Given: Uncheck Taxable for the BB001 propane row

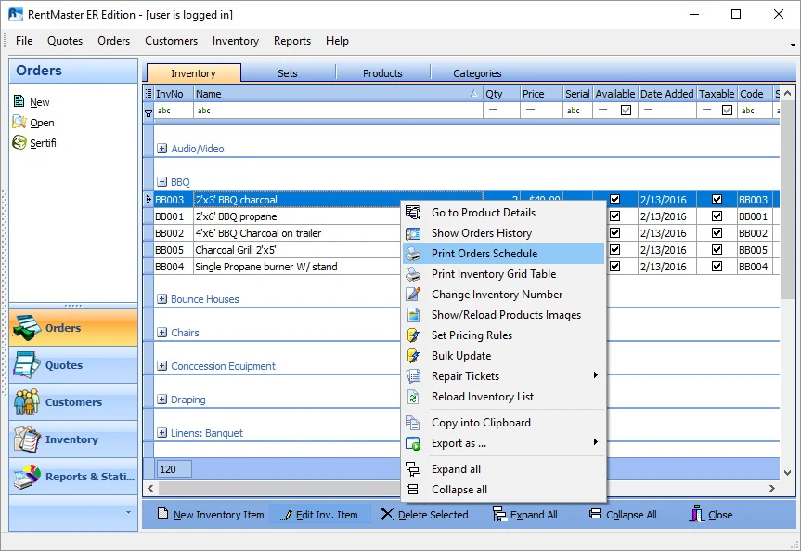Looking at the screenshot, I should coord(717,216).
